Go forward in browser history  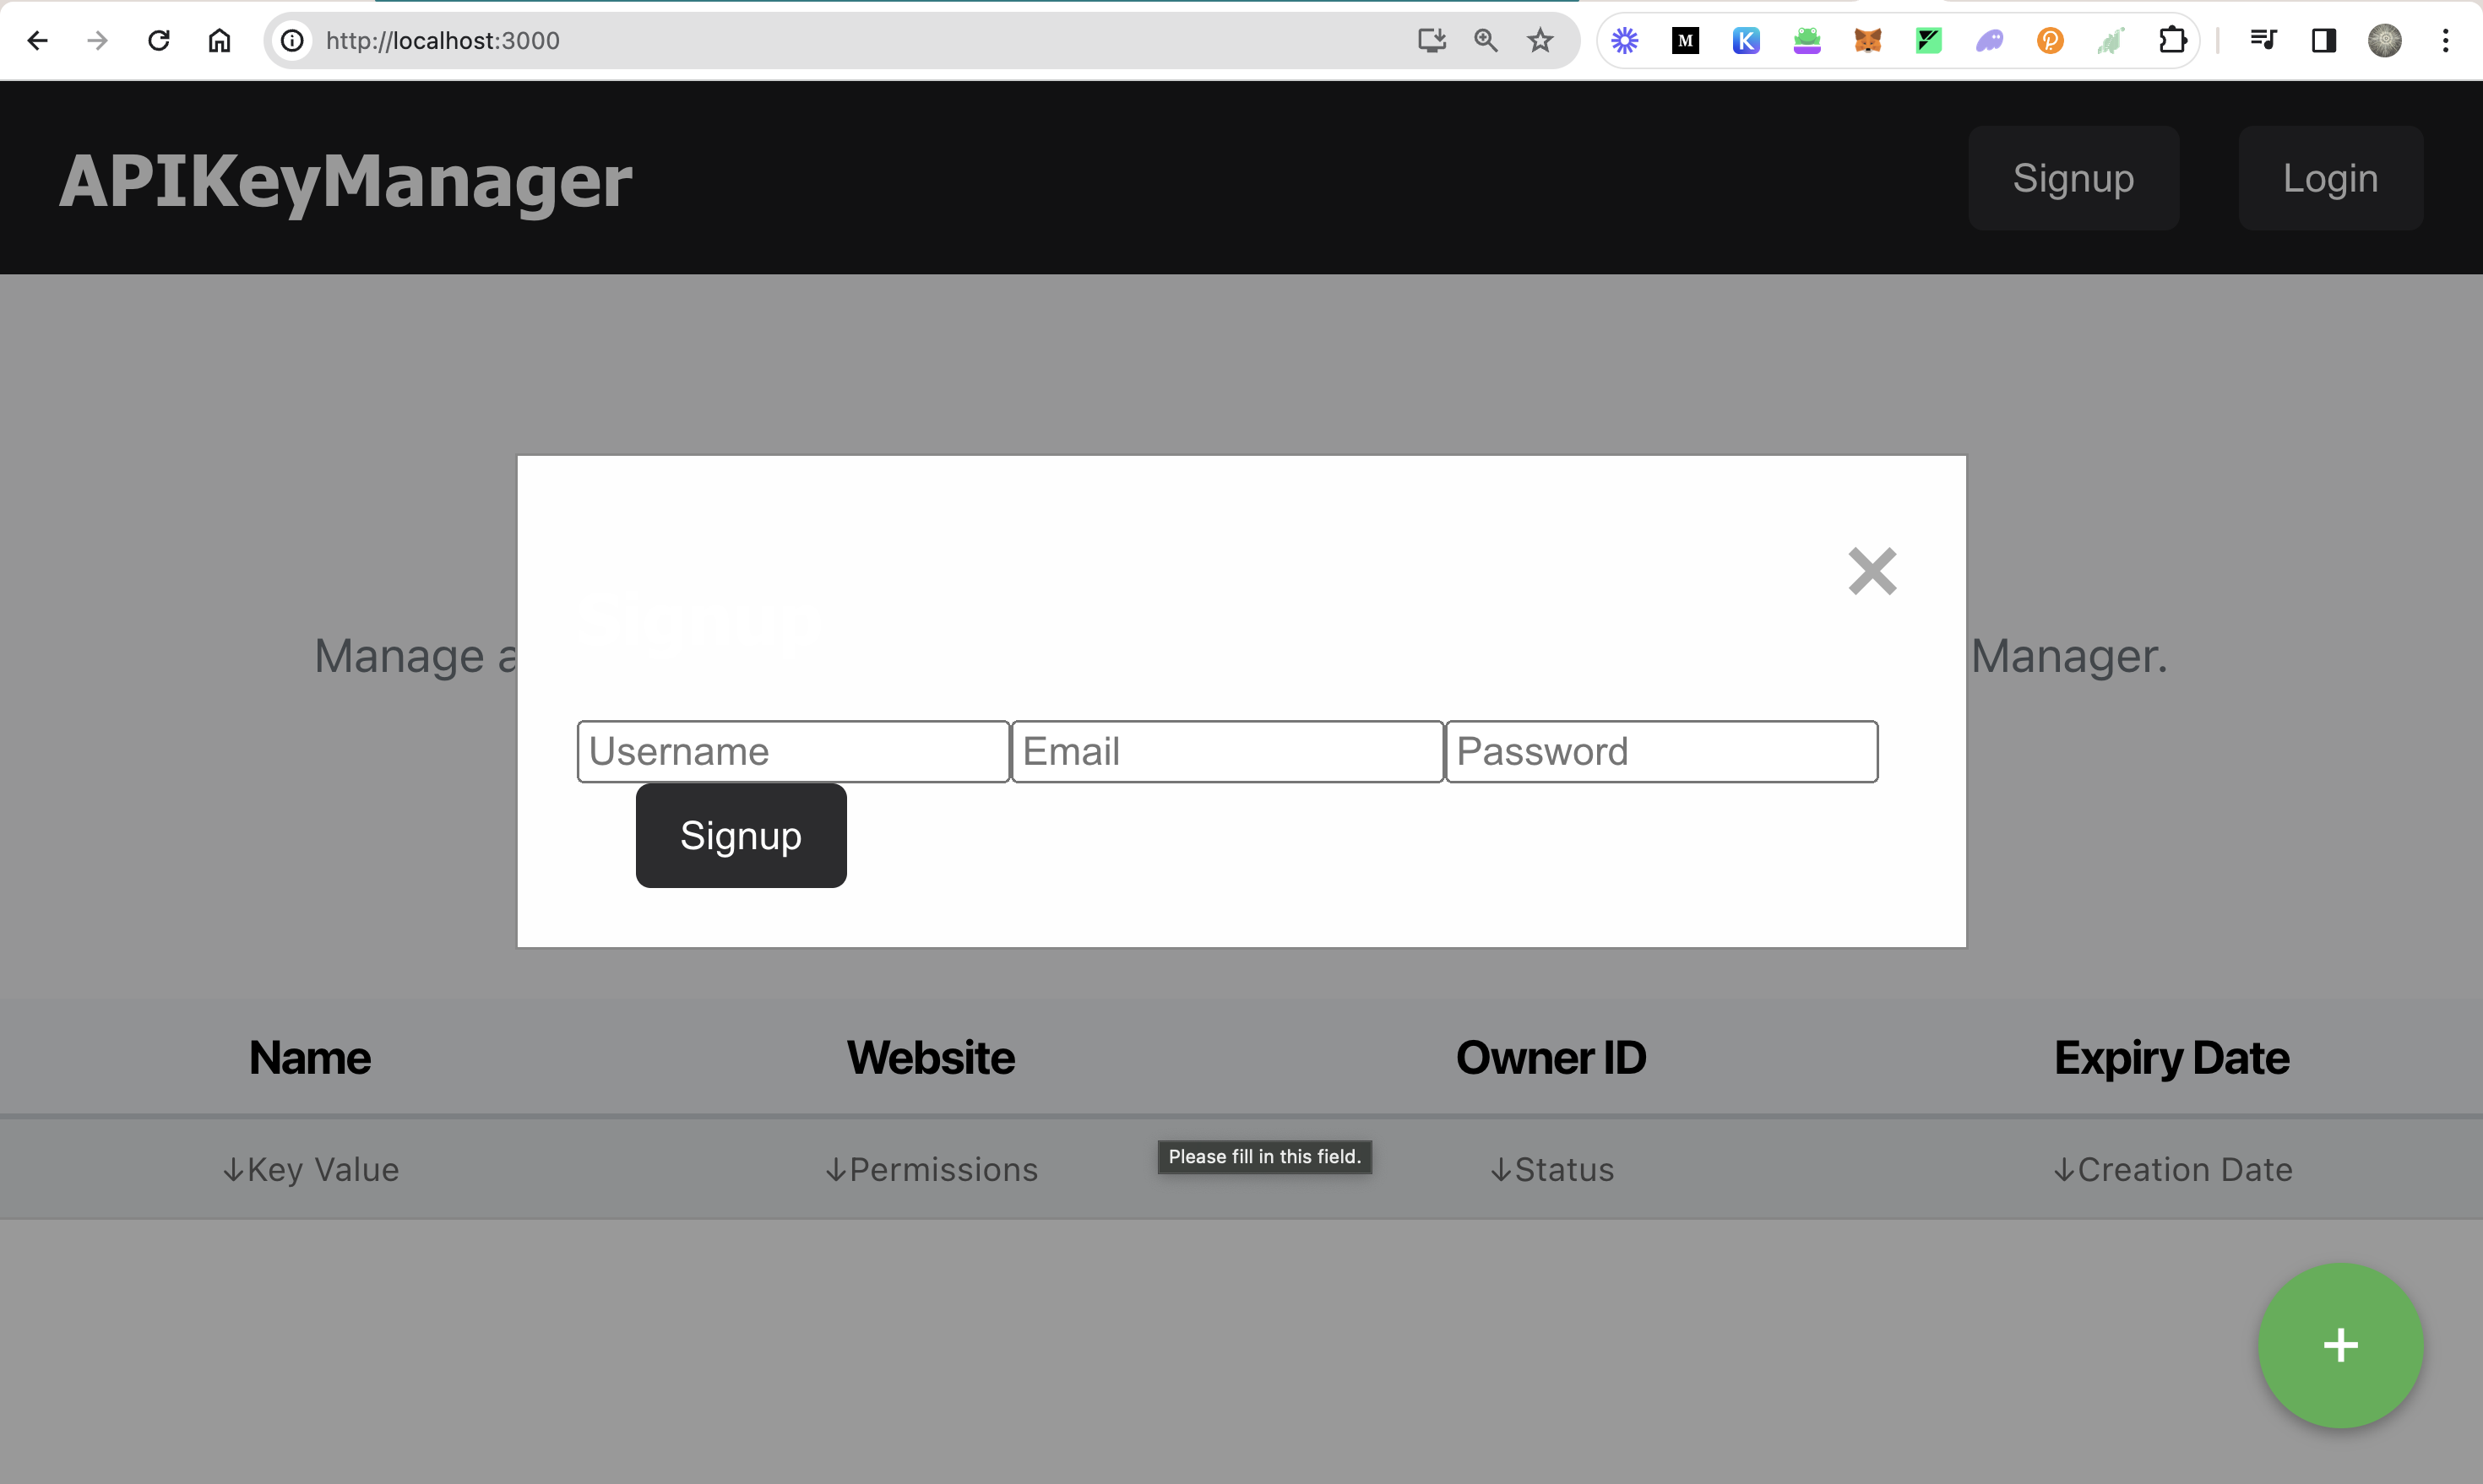[x=98, y=41]
